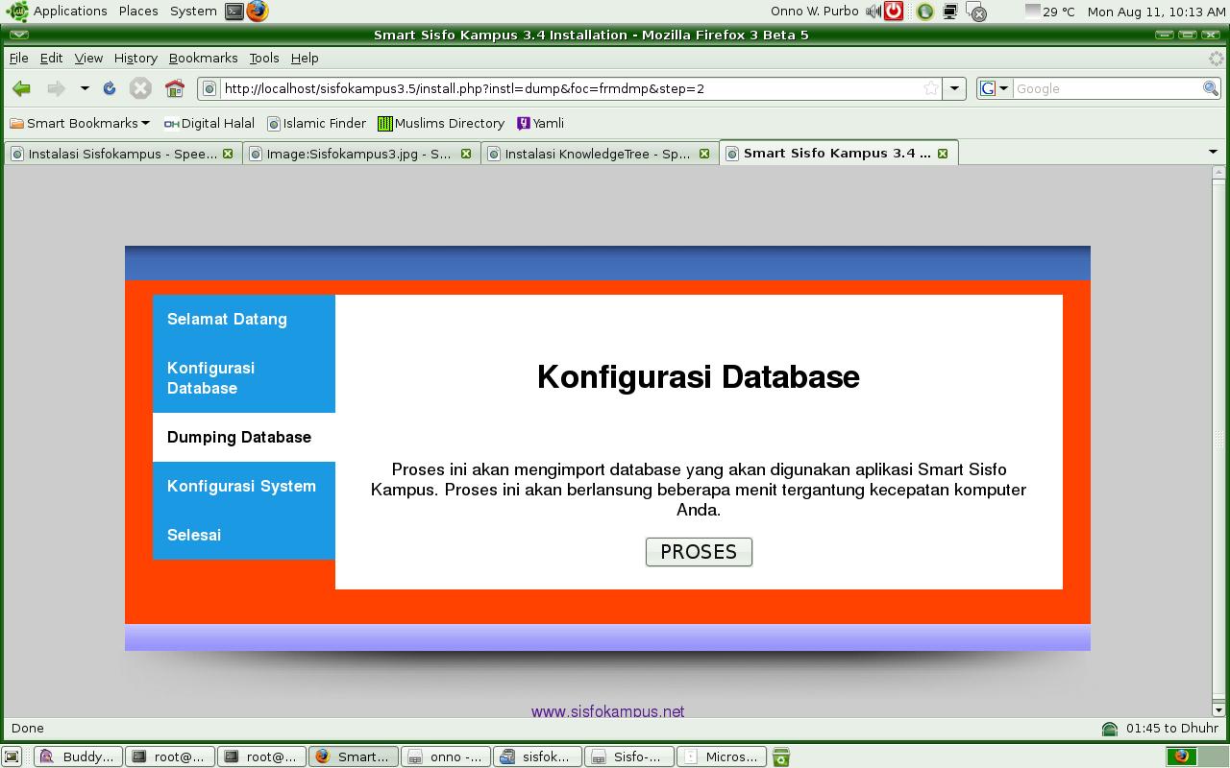Bookmark this page with the star icon
This screenshot has width=1230, height=768.
930,88
